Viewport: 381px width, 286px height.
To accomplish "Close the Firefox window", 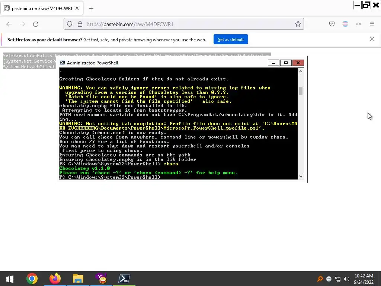I will coord(376,5).
